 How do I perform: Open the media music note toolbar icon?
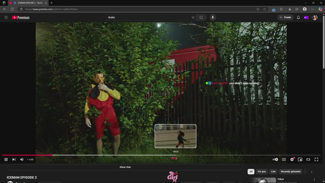pyautogui.click(x=289, y=9)
